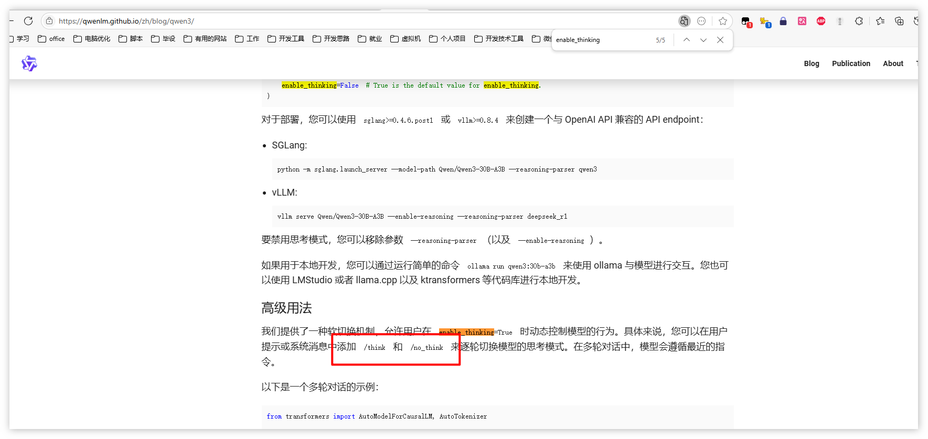Click the Qwen logo on the blog header
This screenshot has height=439, width=928.
coord(29,63)
